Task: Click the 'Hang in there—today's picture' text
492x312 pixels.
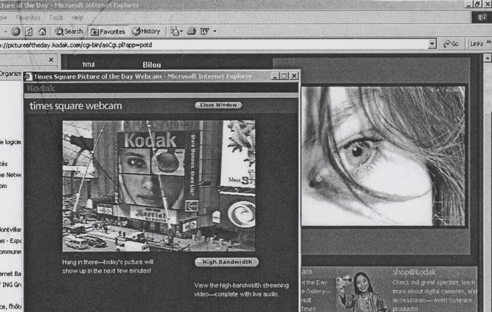Action: [108, 262]
